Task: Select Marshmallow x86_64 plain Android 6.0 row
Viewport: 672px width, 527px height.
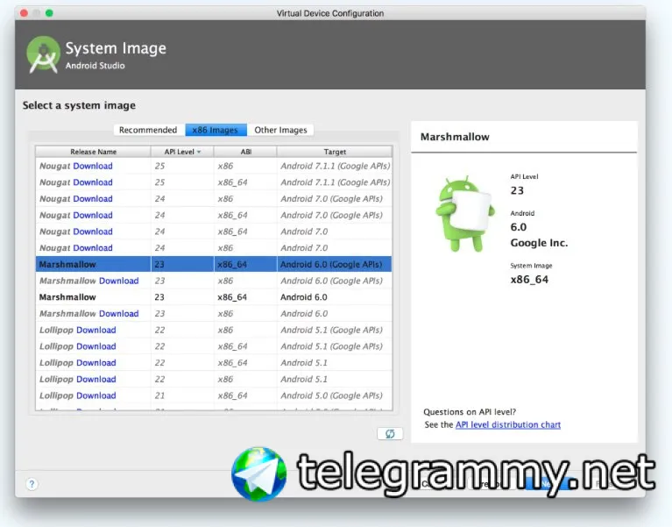Action: [x=214, y=297]
